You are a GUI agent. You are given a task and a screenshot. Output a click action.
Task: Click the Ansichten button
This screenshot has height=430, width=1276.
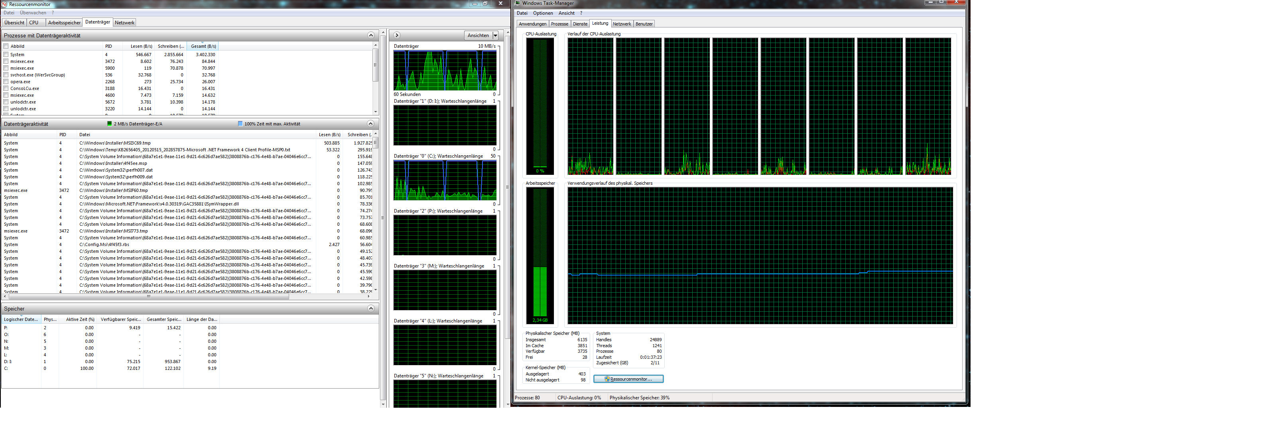tap(478, 35)
